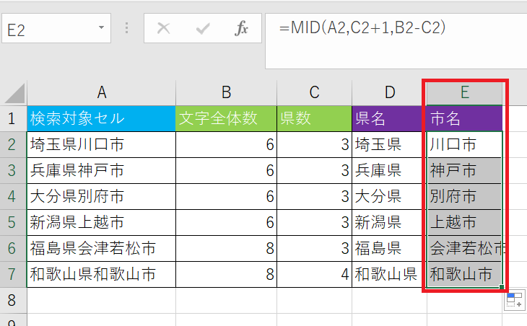Select cell '会津若松市' in column E
Image resolution: width=527 pixels, height=326 pixels.
tap(464, 248)
